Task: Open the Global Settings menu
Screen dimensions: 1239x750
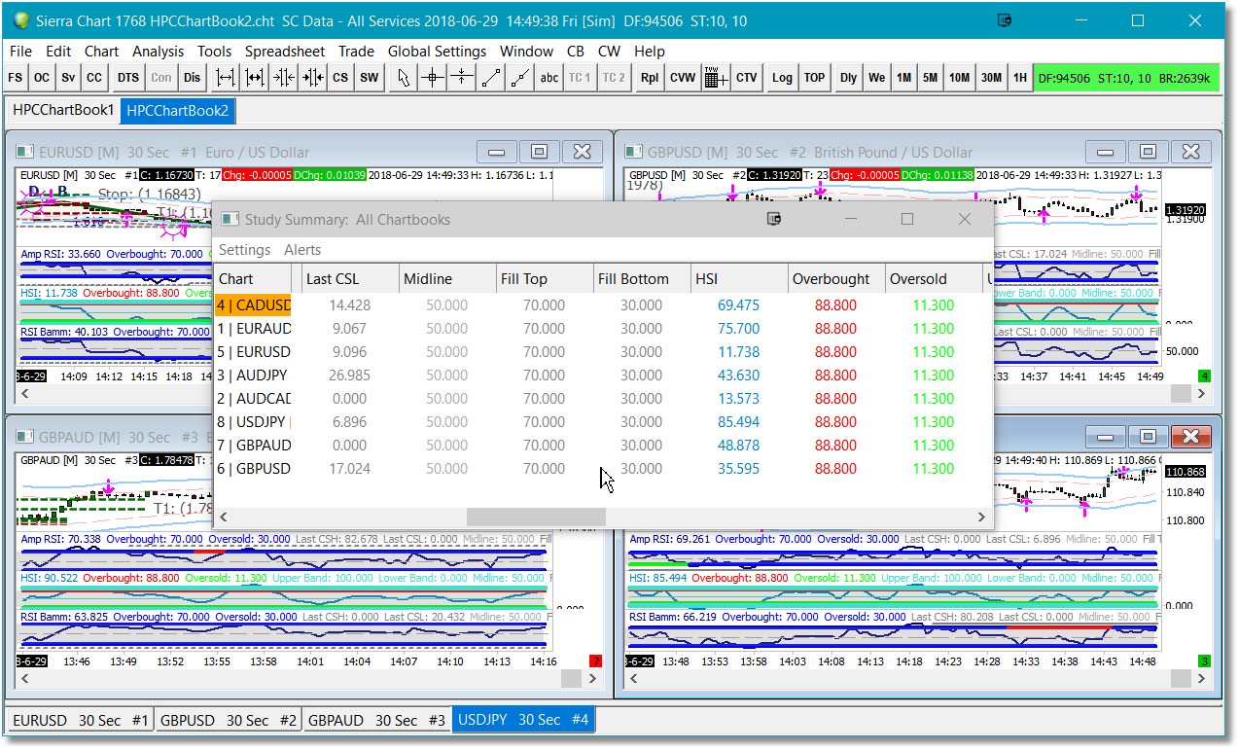Action: tap(437, 52)
